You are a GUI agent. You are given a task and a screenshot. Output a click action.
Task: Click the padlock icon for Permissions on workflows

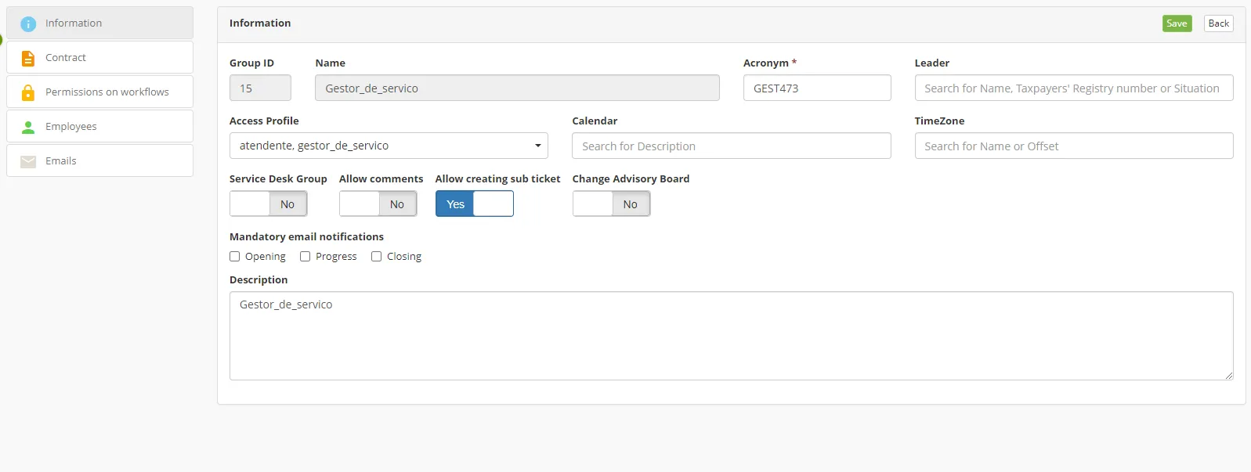click(x=28, y=92)
